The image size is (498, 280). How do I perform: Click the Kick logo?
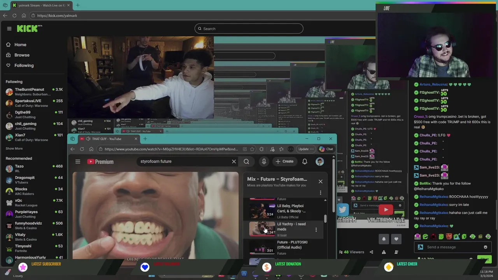(29, 28)
